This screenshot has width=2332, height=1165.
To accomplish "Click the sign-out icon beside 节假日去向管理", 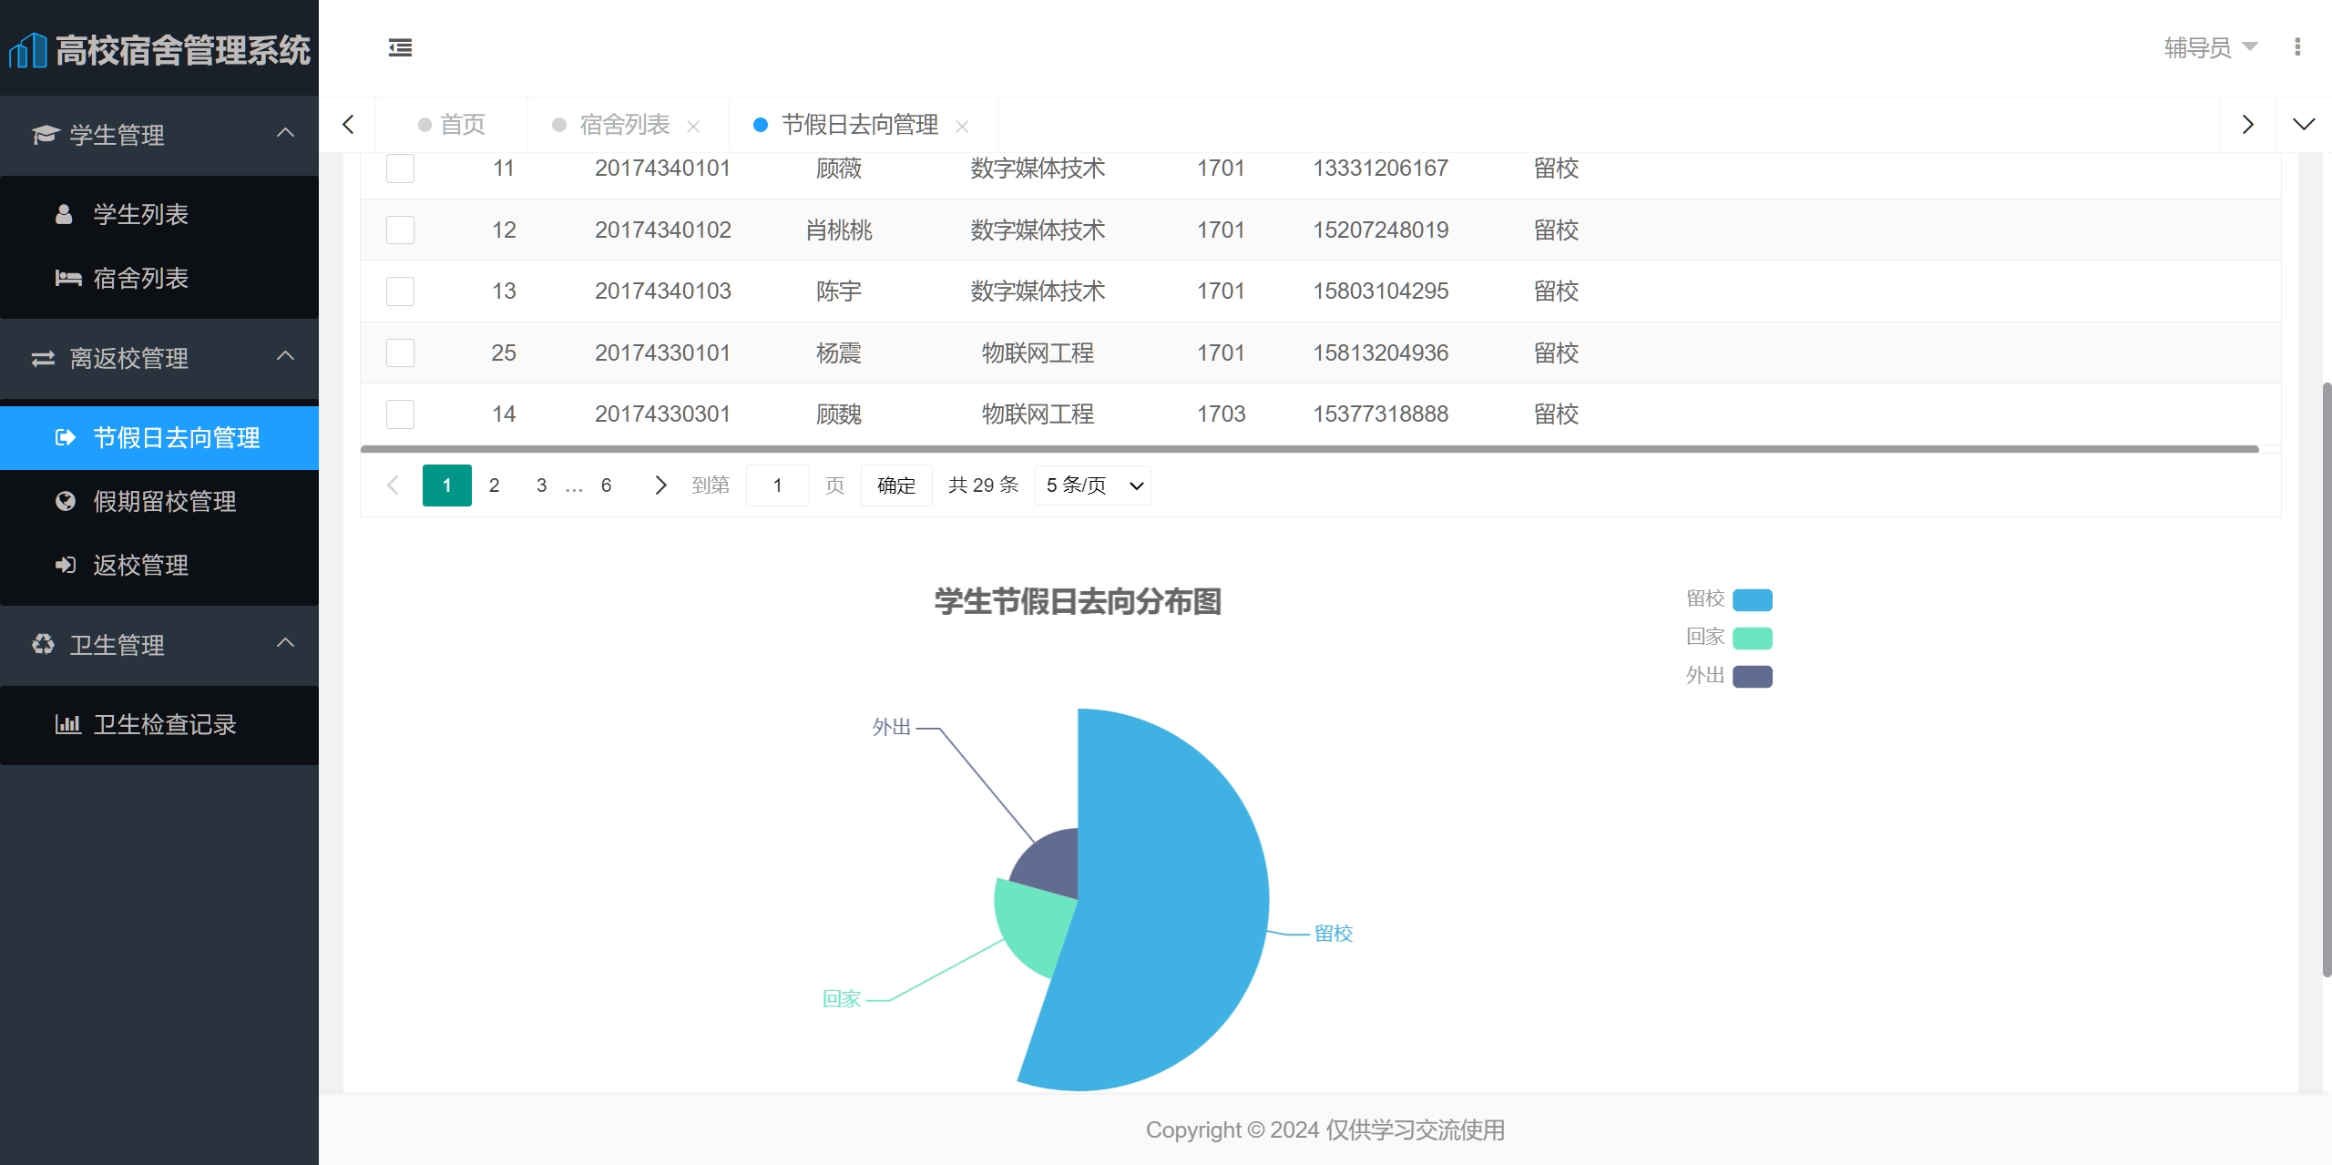I will 66,438.
